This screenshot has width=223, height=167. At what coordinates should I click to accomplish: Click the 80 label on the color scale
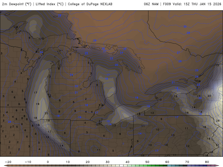click(x=207, y=162)
